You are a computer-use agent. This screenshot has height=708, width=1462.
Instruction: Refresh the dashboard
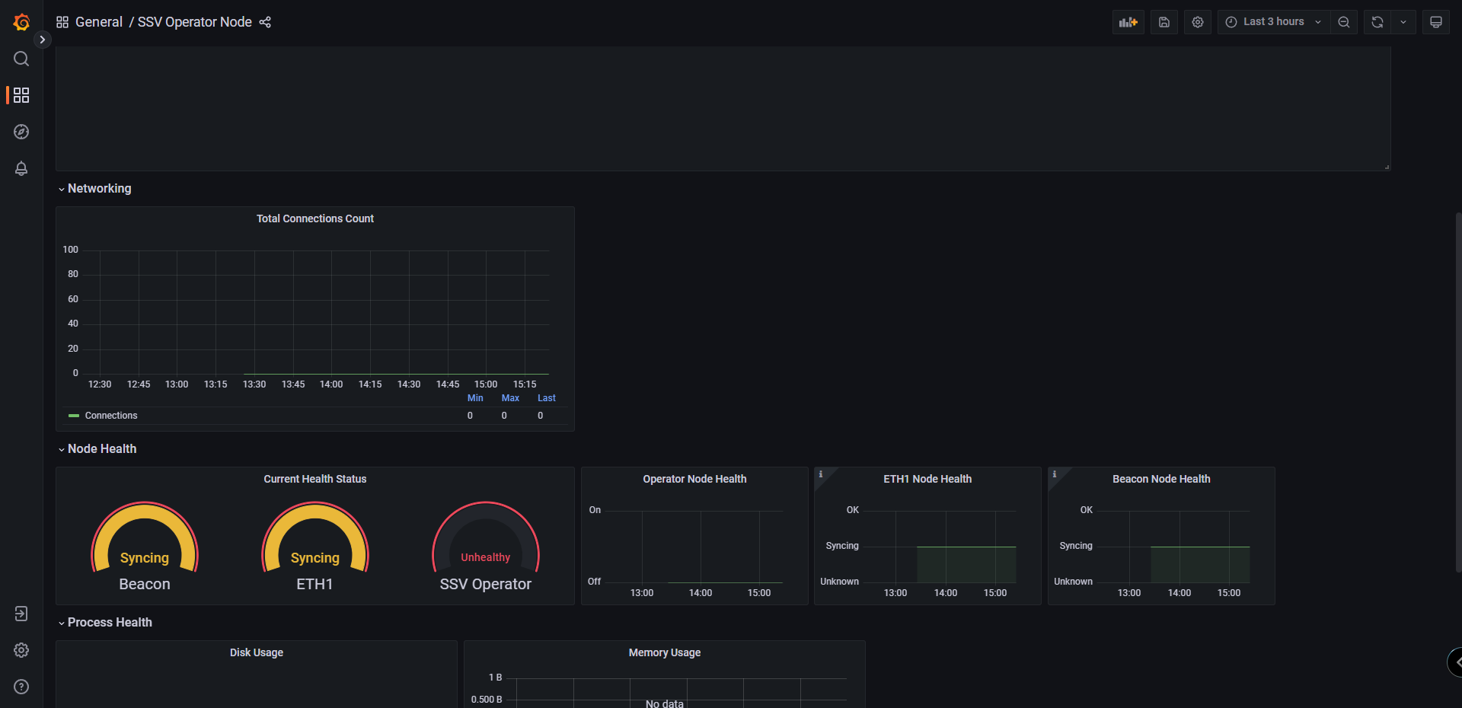click(1377, 22)
